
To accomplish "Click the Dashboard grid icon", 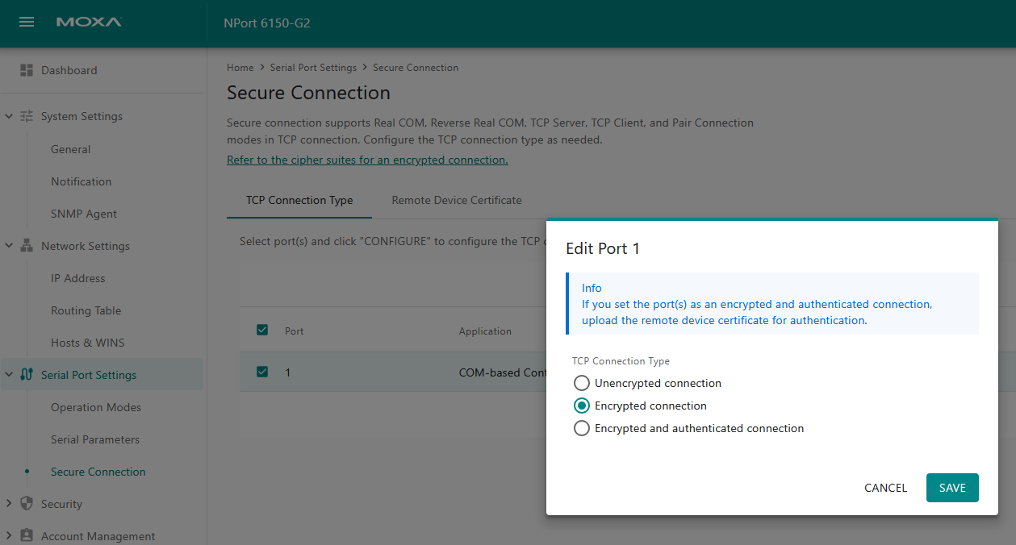I will click(27, 70).
